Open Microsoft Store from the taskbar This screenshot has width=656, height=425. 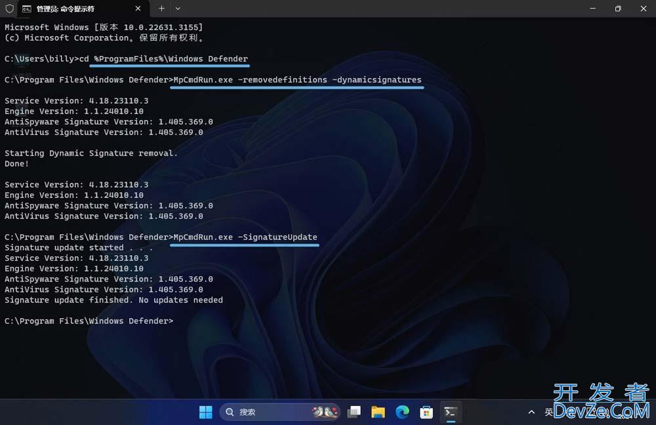pos(426,412)
